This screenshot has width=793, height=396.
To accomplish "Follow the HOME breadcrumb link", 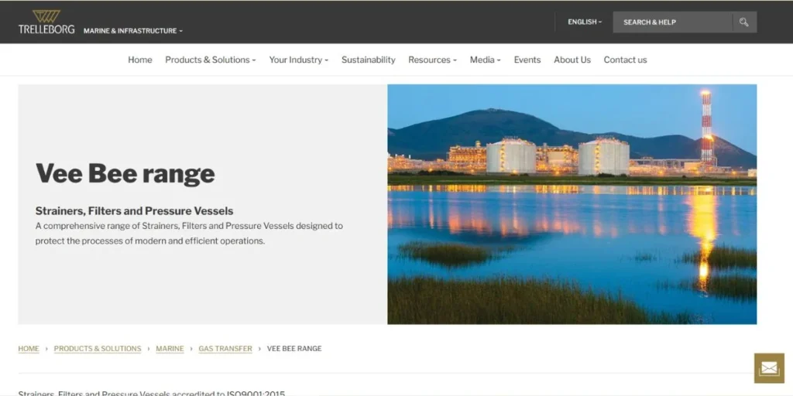I will 29,349.
